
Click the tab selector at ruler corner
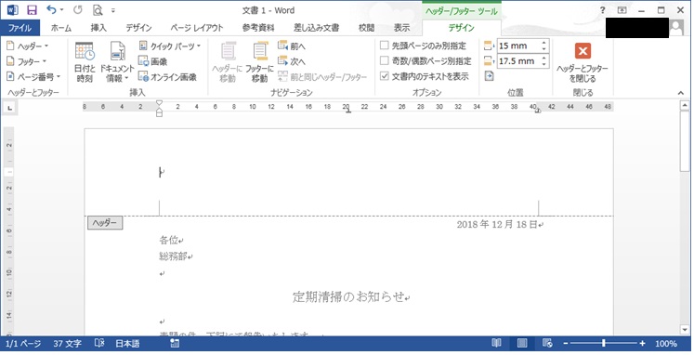[x=9, y=107]
